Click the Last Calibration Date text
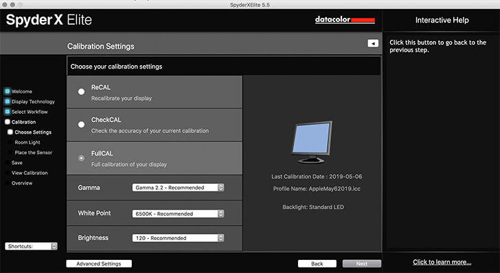Screen dimensions: 500x273 tap(317, 176)
